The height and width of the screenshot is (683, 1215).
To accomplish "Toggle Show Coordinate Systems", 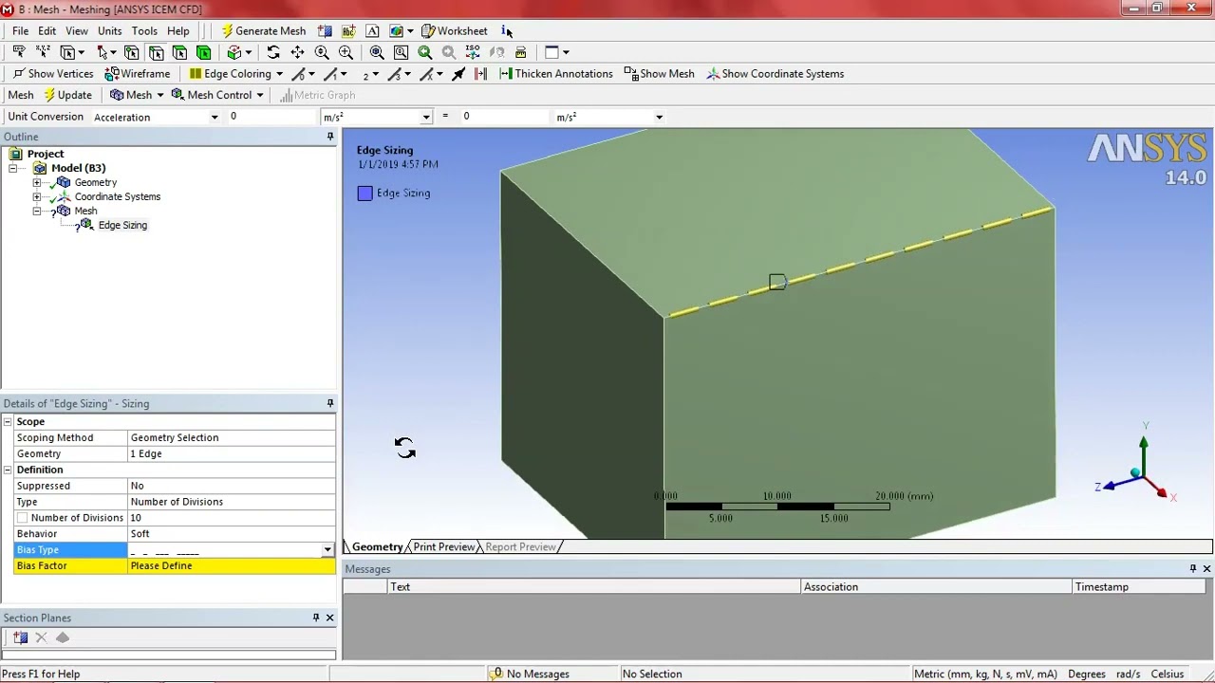I will tap(775, 73).
